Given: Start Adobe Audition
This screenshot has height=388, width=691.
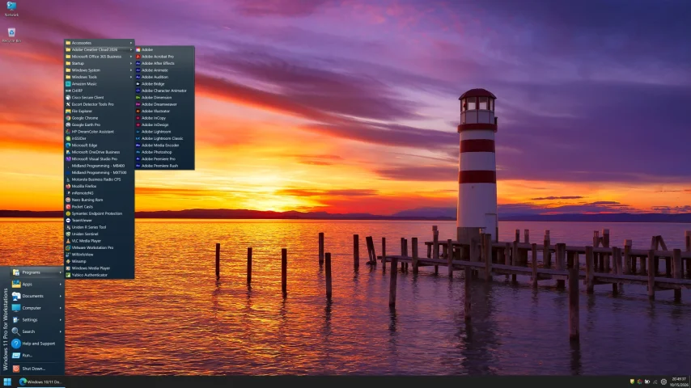Looking at the screenshot, I should coord(165,77).
